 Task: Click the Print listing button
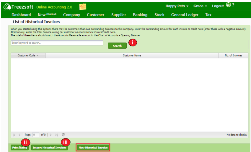pos(19,148)
